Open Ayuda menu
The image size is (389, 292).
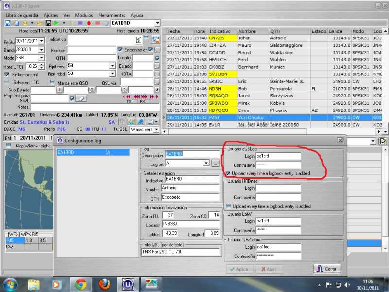[x=137, y=15]
